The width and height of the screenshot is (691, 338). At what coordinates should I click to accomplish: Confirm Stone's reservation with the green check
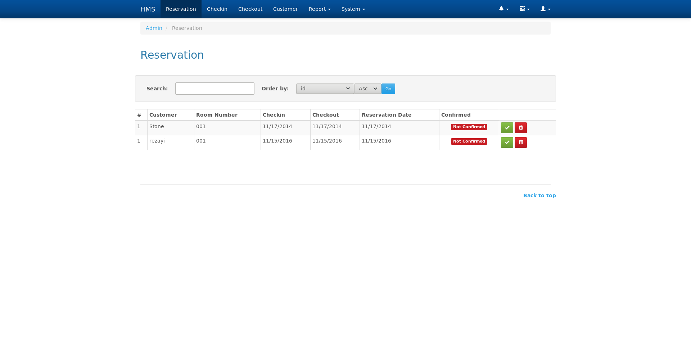pos(507,127)
